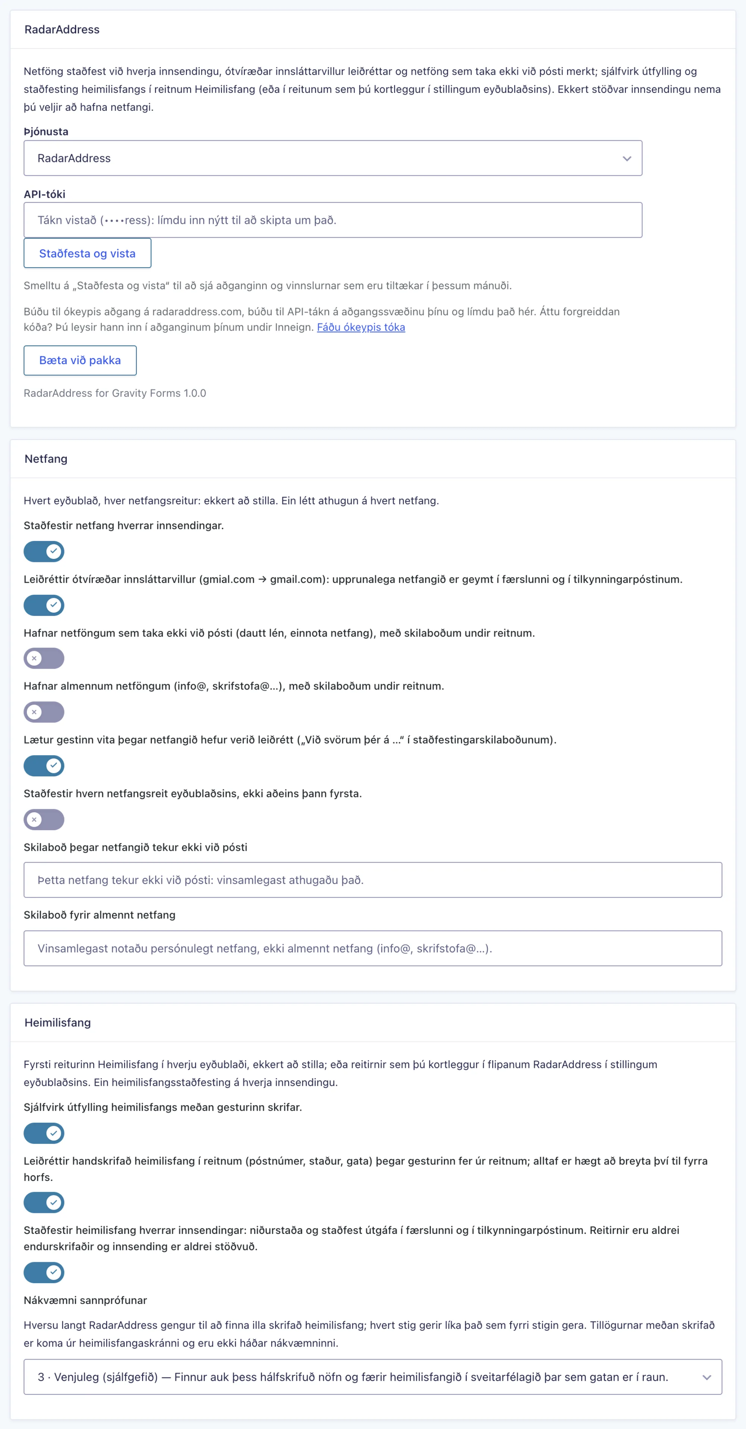Open the Fáðu ókeypis tóka link
The image size is (746, 1429).
361,327
